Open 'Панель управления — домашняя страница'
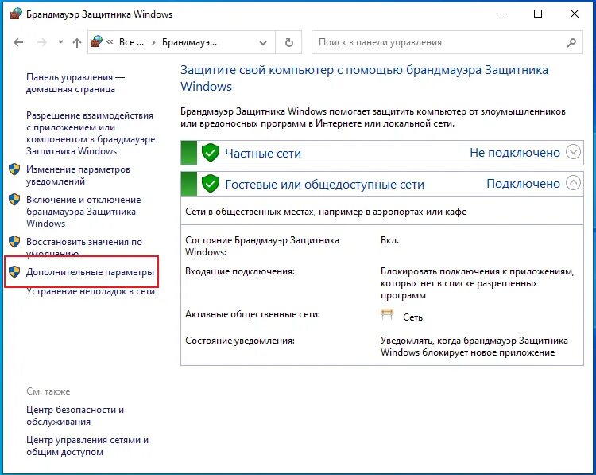The width and height of the screenshot is (596, 475). click(x=75, y=83)
